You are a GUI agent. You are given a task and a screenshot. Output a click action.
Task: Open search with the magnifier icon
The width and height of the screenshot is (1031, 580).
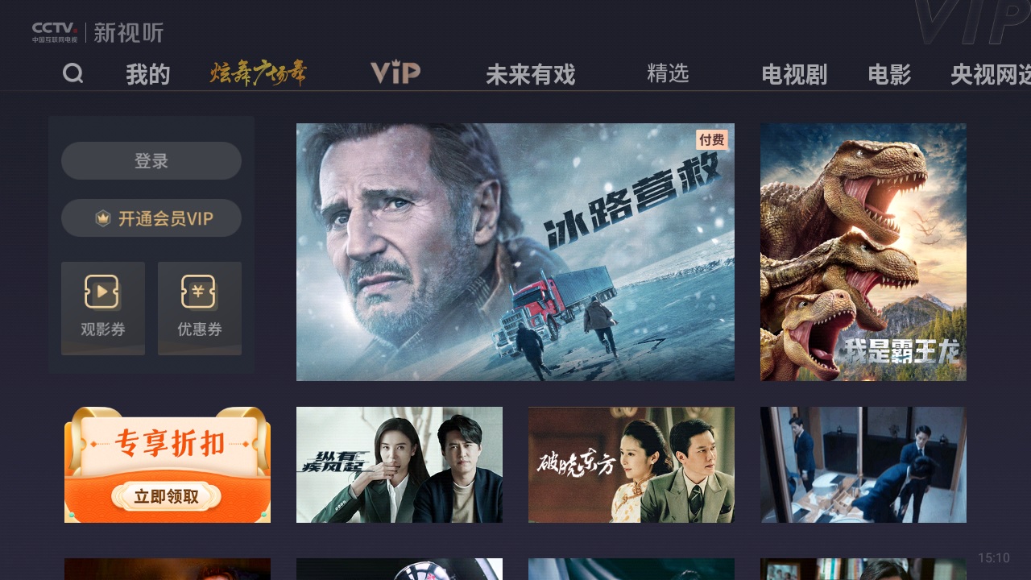click(x=73, y=74)
